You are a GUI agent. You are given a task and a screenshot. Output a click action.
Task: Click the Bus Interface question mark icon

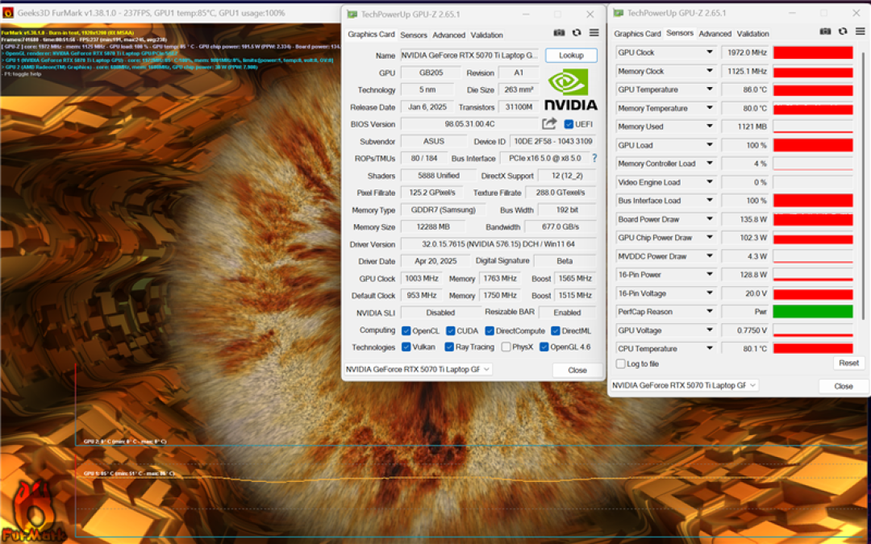tap(594, 158)
